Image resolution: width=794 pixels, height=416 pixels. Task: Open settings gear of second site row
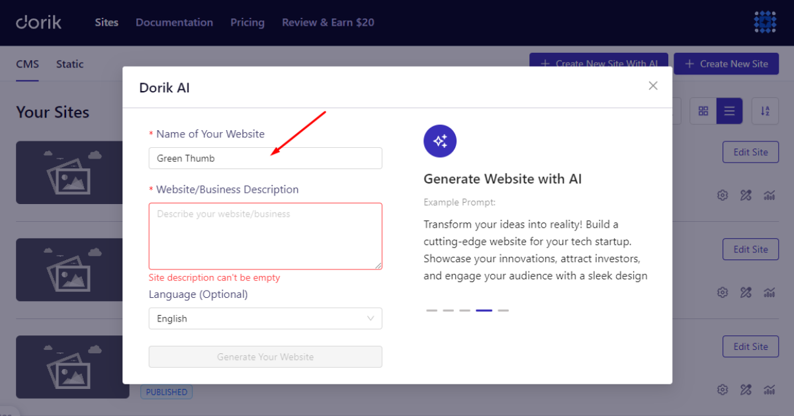(x=723, y=292)
